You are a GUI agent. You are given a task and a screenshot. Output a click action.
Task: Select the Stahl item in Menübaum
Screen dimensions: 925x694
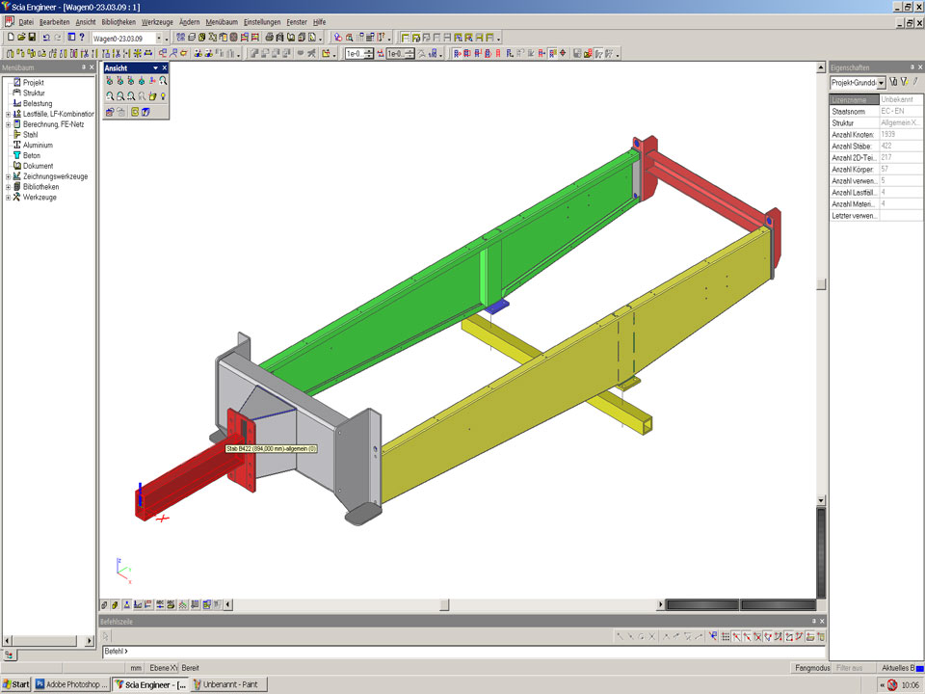(x=30, y=135)
